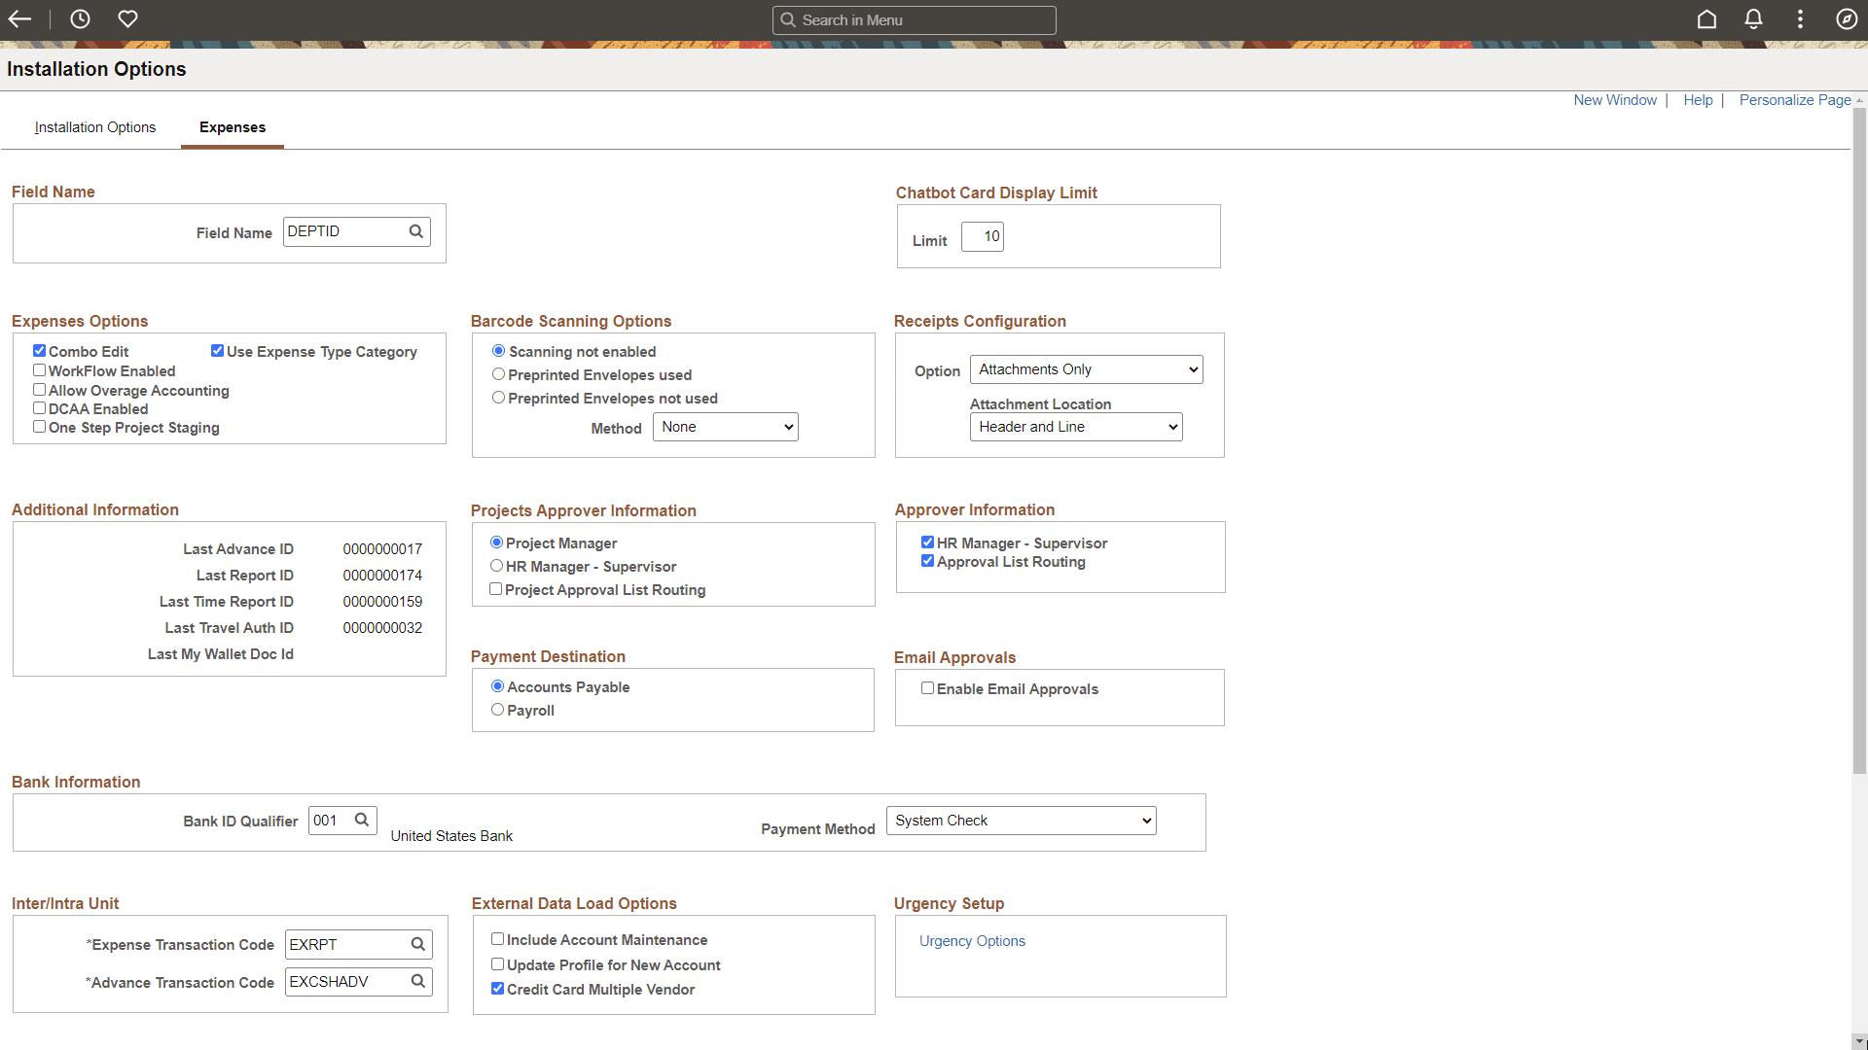The height and width of the screenshot is (1050, 1868).
Task: Open the Actions kebab menu
Action: (x=1800, y=18)
